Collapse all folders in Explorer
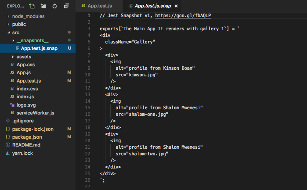Image resolution: width=307 pixels, height=190 pixels. (x=66, y=6)
